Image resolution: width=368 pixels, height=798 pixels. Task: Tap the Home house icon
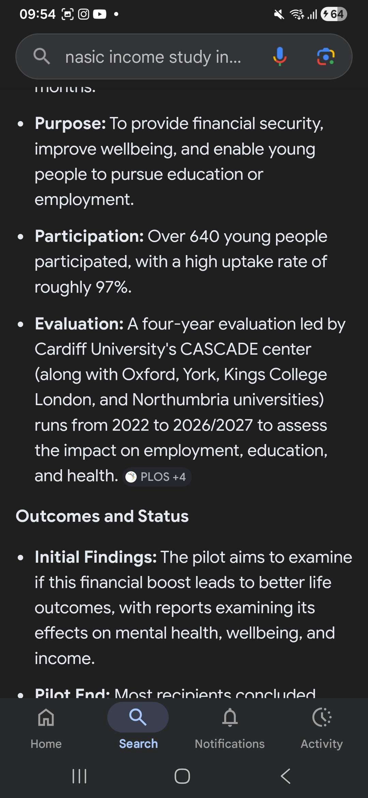pos(46,717)
